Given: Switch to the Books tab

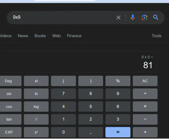Looking at the screenshot, I should point(40,36).
